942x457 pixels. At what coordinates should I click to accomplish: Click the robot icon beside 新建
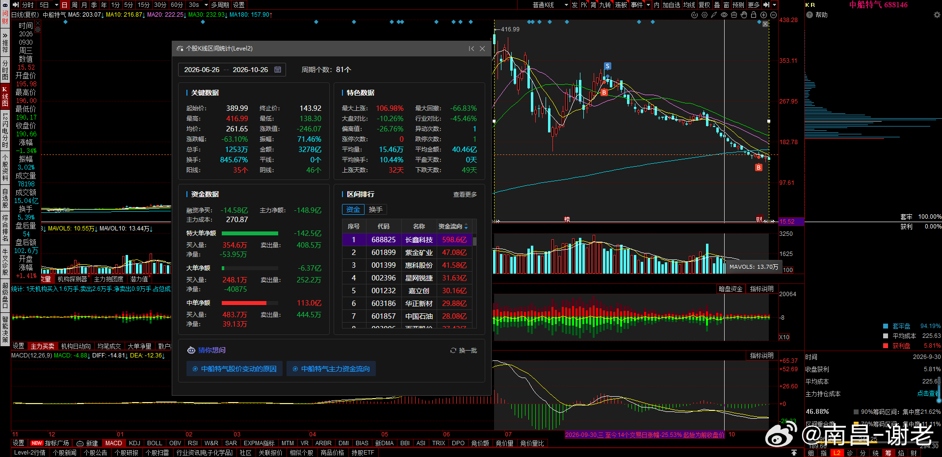tap(80, 443)
